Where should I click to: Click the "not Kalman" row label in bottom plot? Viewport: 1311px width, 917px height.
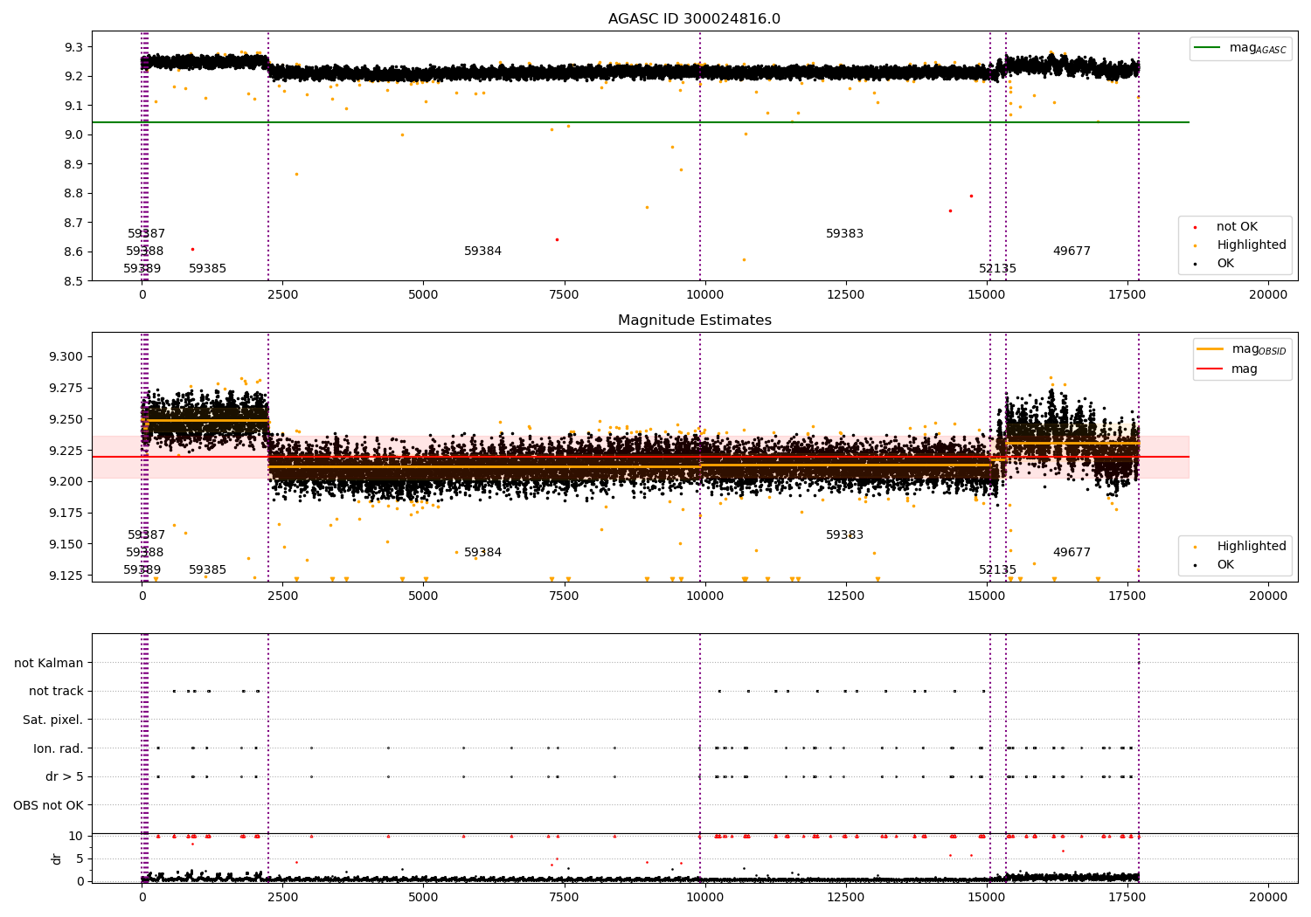pos(49,663)
